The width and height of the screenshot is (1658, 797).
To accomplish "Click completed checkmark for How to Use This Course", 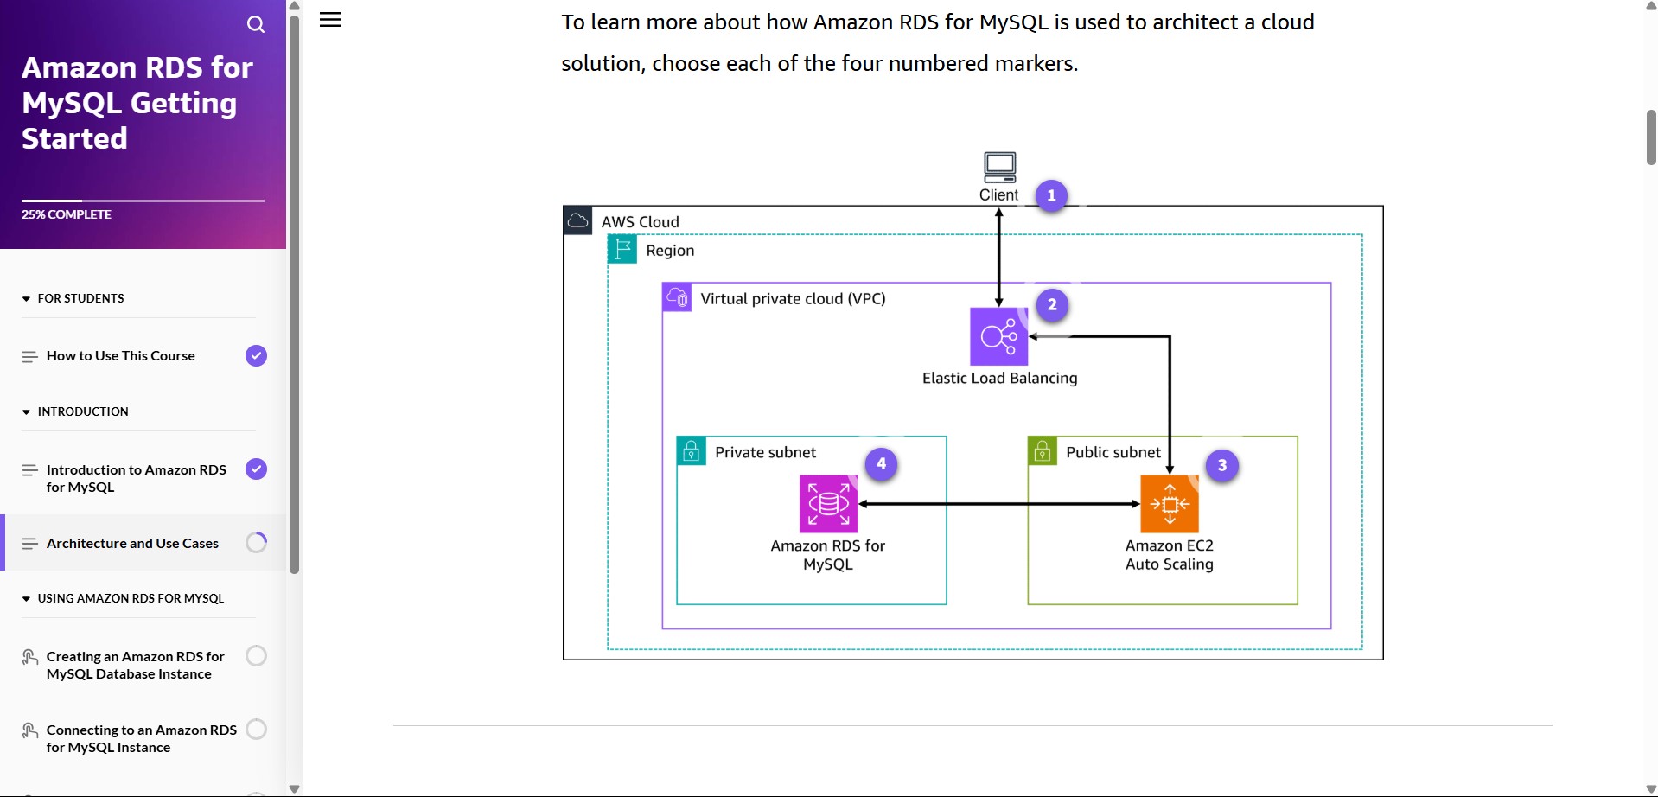I will tap(256, 356).
